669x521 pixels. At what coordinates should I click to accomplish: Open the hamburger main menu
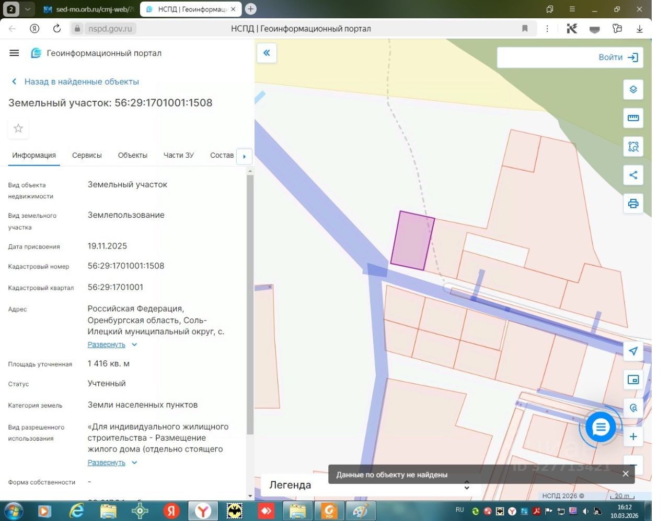coord(14,53)
